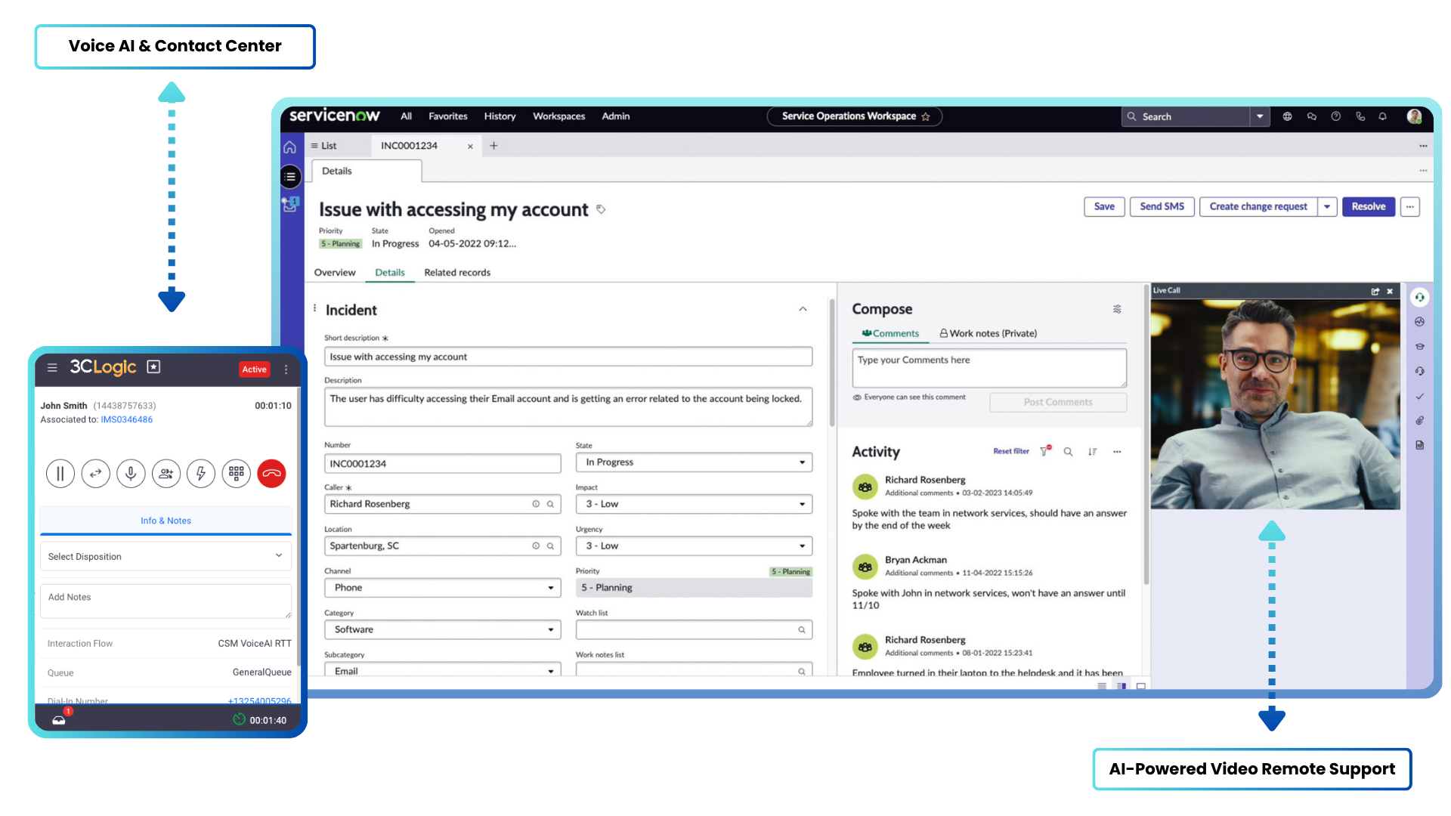The image size is (1451, 816).
Task: Open the Activity filter icon
Action: tap(1045, 451)
